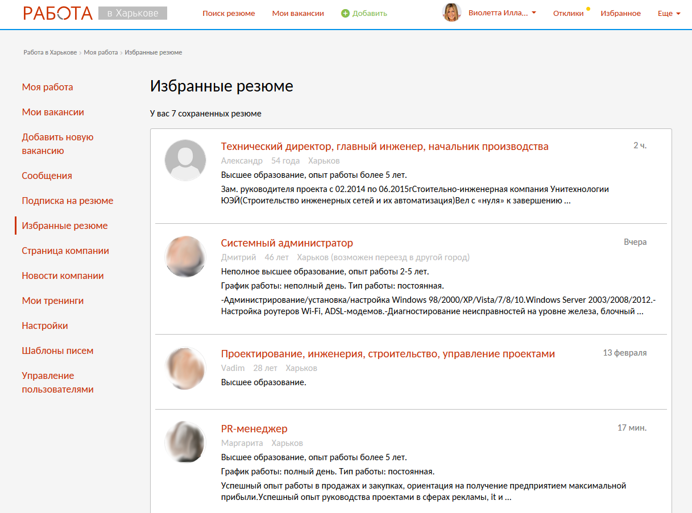This screenshot has height=513, width=692.
Task: Open the в Харькове city selector
Action: [132, 13]
